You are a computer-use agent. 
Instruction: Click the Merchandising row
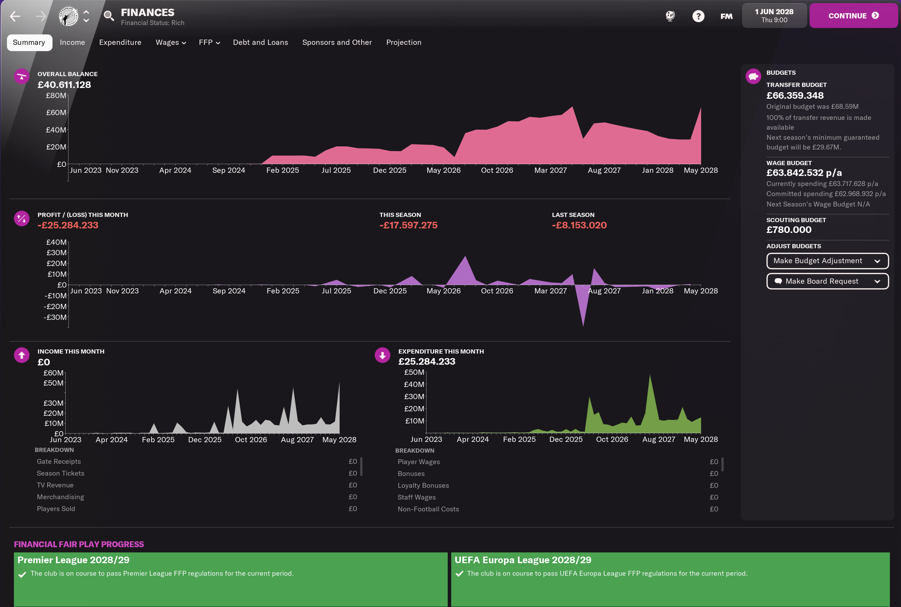[197, 497]
